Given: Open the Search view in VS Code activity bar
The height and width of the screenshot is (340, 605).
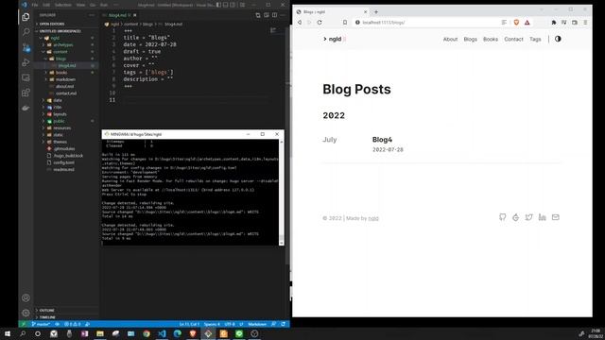Looking at the screenshot, I should coord(26,32).
